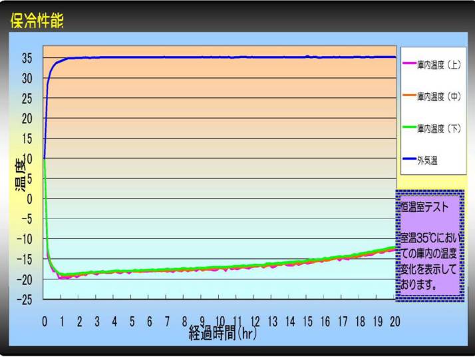This screenshot has width=475, height=357.
Task: Click x-axis label 13
Action: [x=273, y=322]
